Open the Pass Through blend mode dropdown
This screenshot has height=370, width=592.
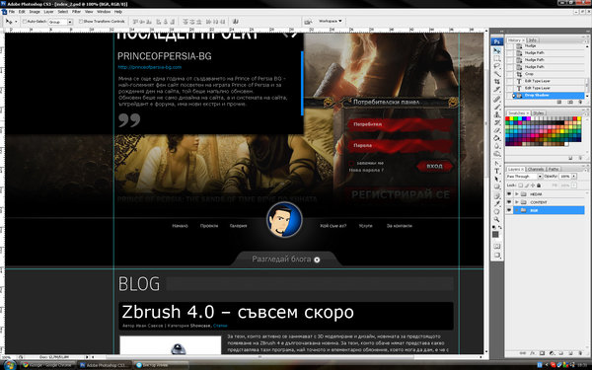point(524,177)
